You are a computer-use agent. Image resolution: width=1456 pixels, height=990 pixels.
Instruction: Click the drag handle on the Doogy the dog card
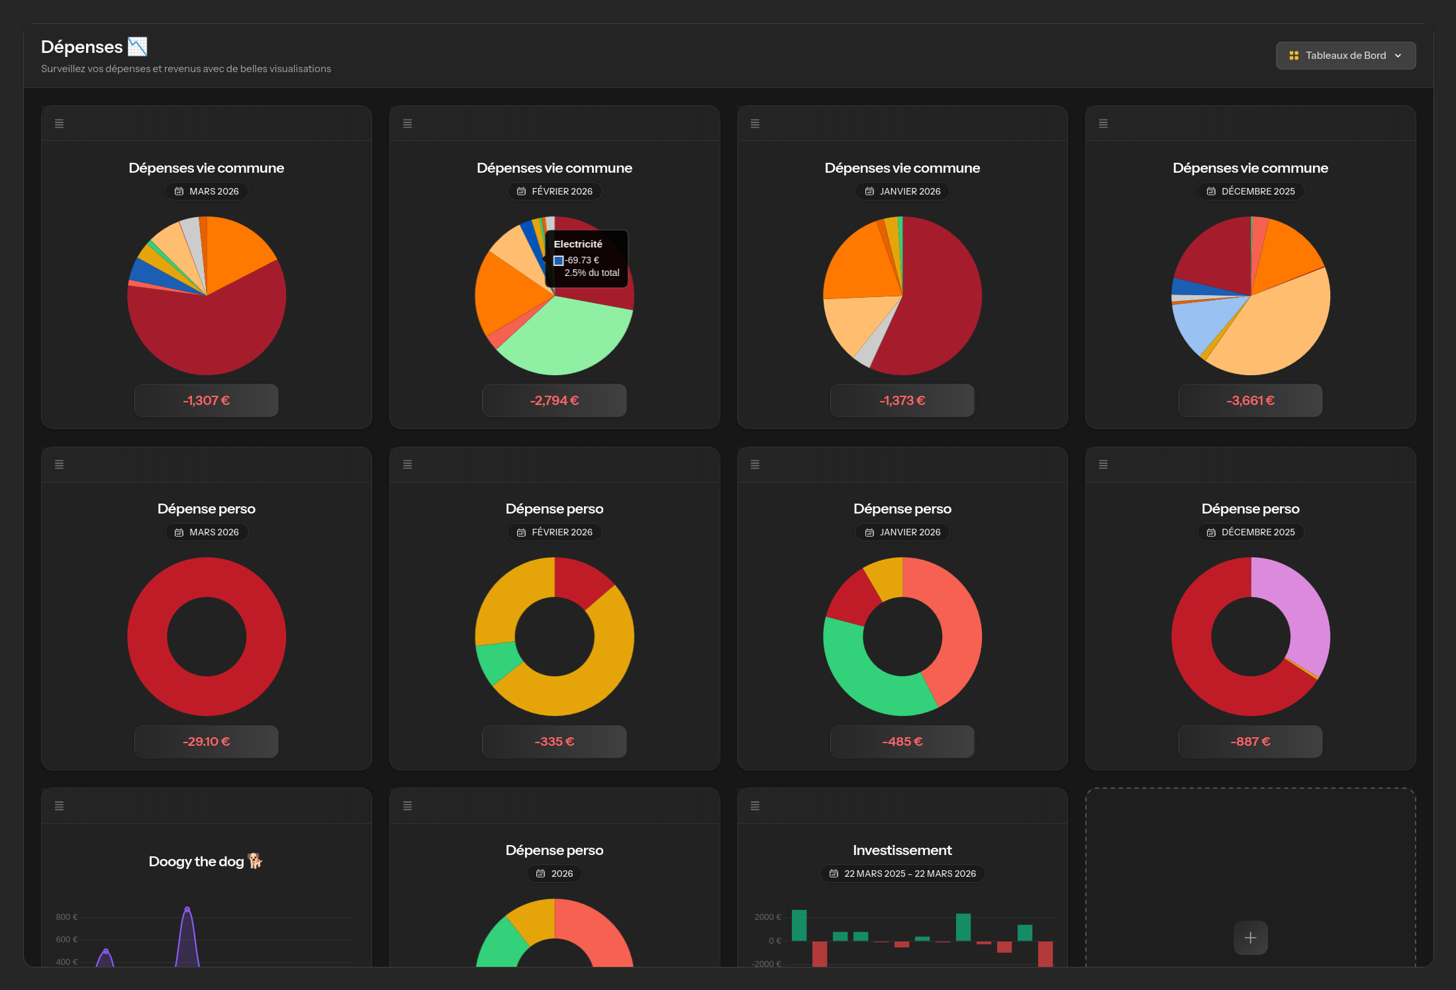coord(59,805)
